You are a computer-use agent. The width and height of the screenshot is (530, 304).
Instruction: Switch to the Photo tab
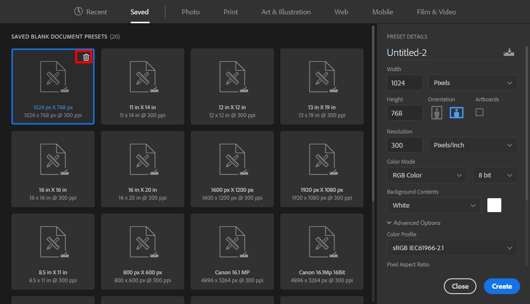(191, 12)
